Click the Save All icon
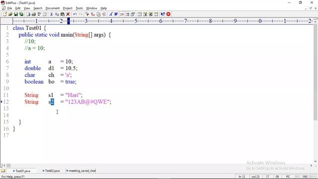 coord(21,14)
